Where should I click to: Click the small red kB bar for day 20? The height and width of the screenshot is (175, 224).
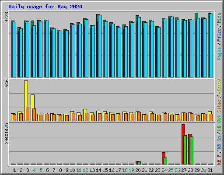[x=136, y=163]
